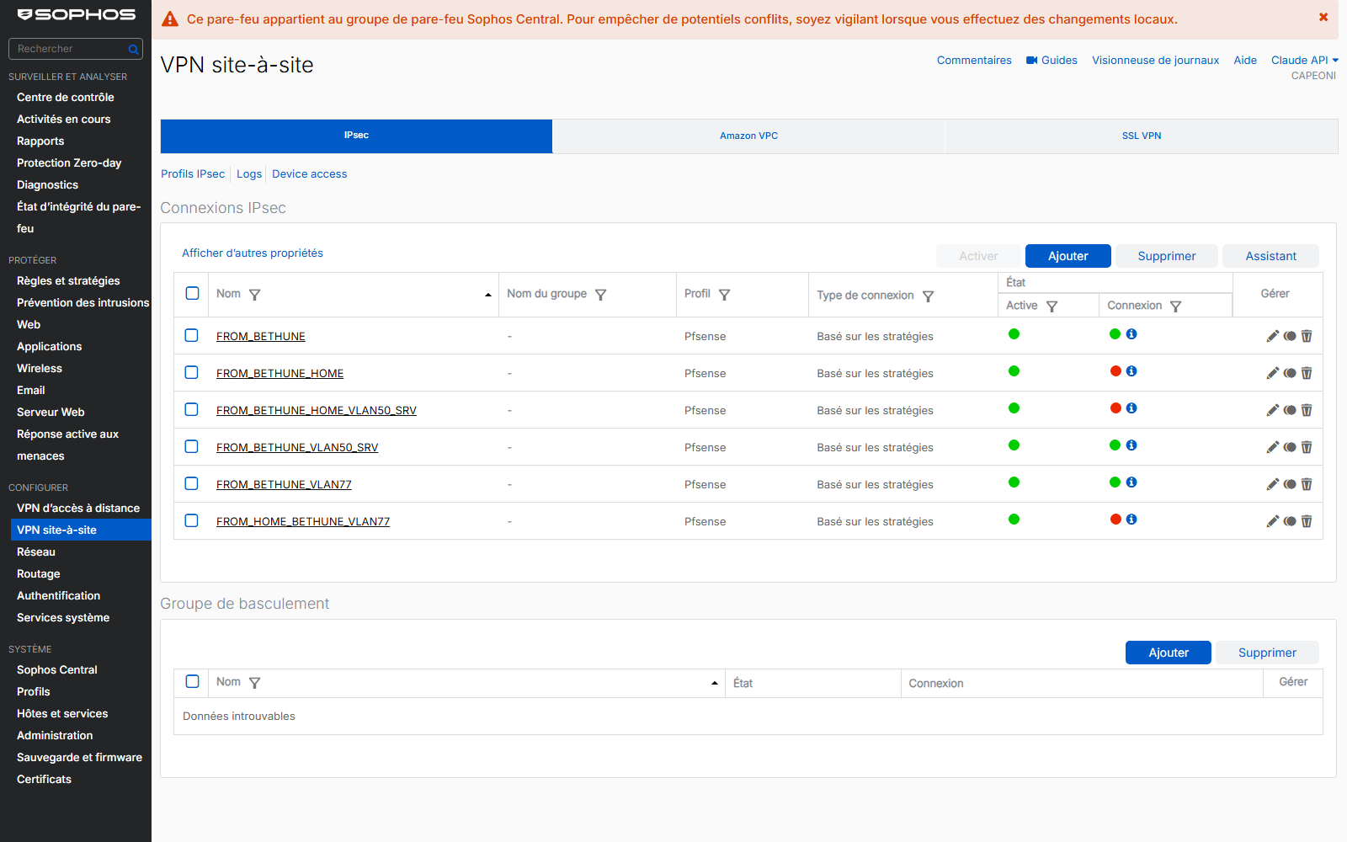Edit the FROM_BETHUNE connection with pencil icon

(1273, 336)
